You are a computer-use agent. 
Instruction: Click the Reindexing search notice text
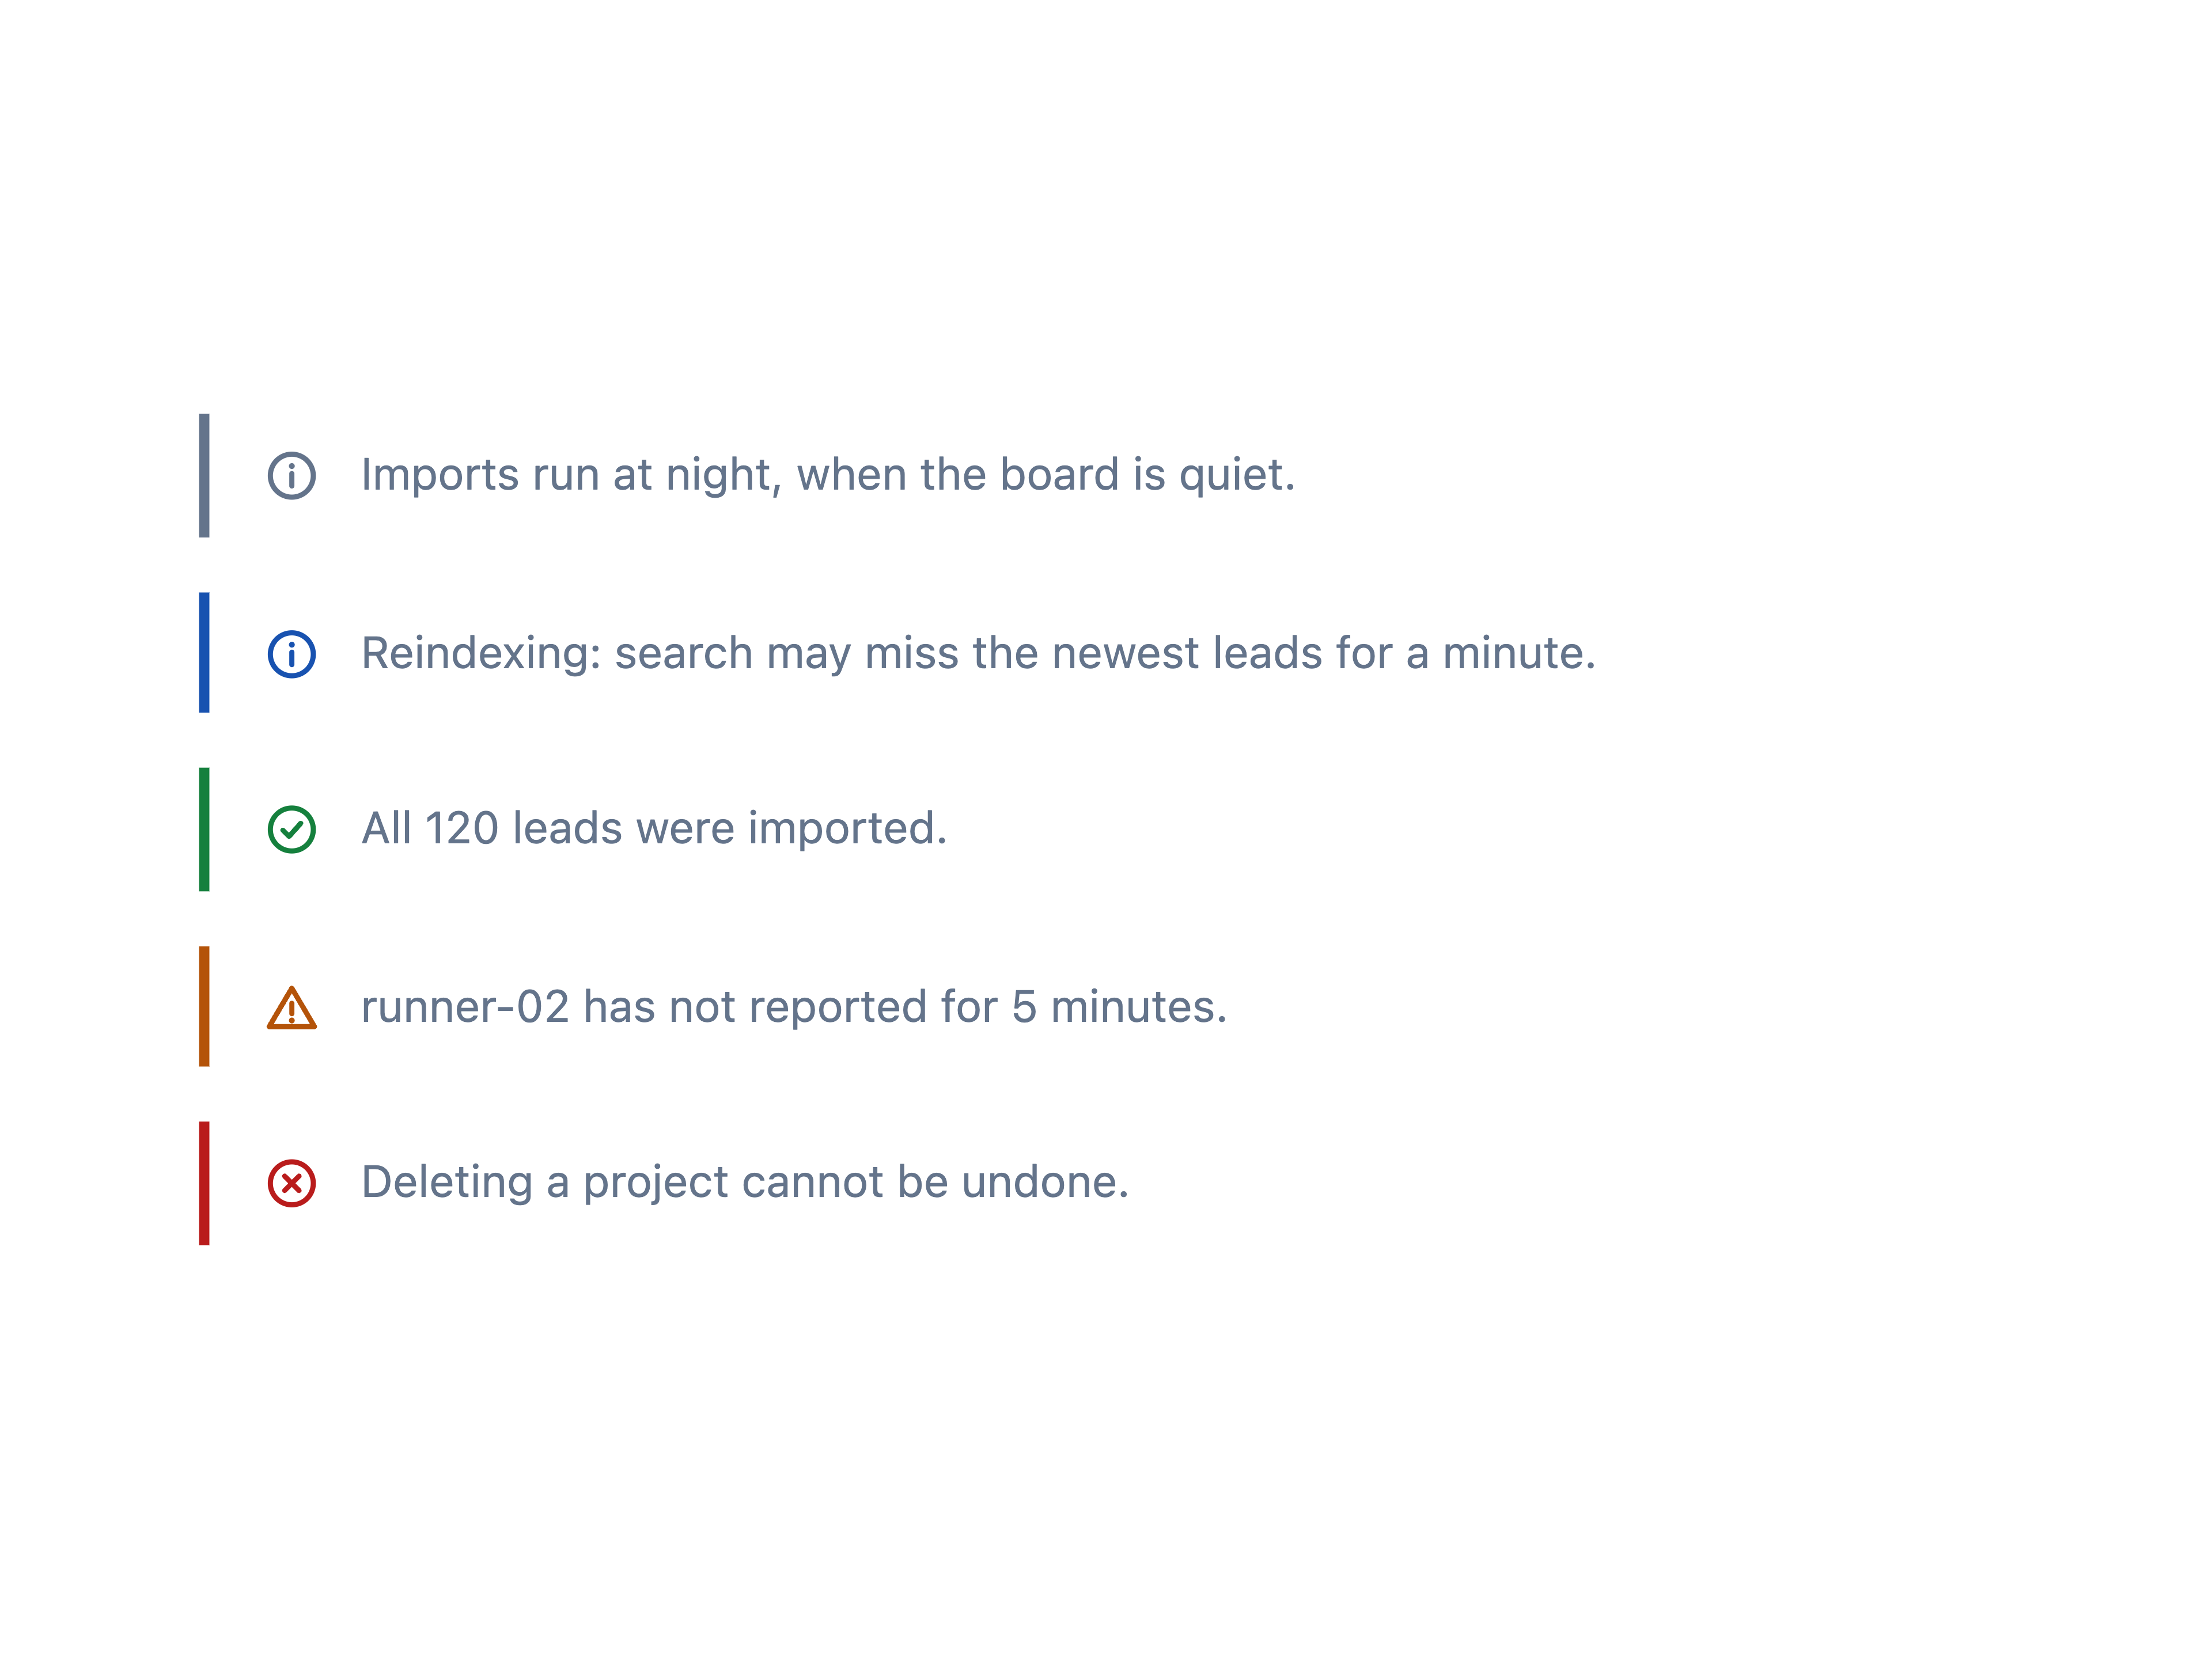click(x=978, y=654)
